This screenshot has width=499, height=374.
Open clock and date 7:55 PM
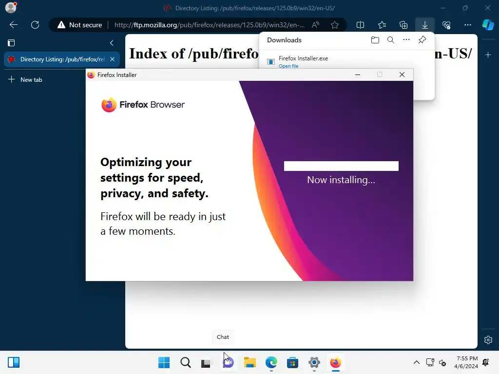(x=466, y=362)
